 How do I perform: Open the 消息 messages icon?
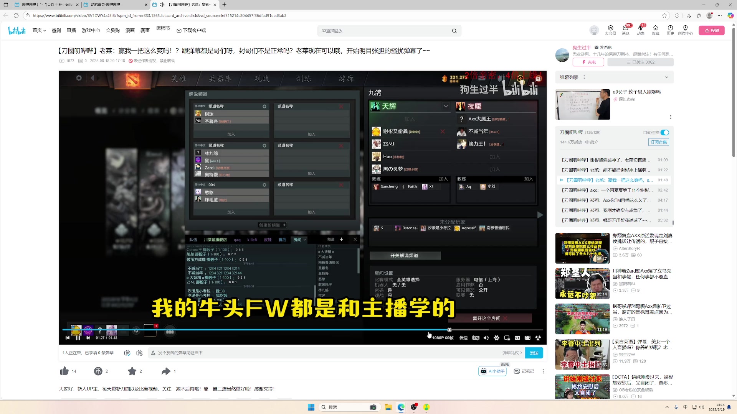(x=625, y=30)
